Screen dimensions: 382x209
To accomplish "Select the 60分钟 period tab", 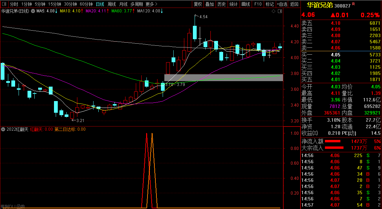I will (x=86, y=4).
